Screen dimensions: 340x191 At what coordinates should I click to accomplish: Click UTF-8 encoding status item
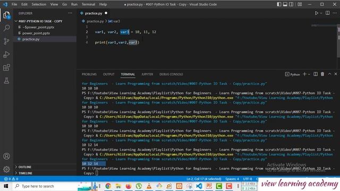pyautogui.click(x=248, y=179)
